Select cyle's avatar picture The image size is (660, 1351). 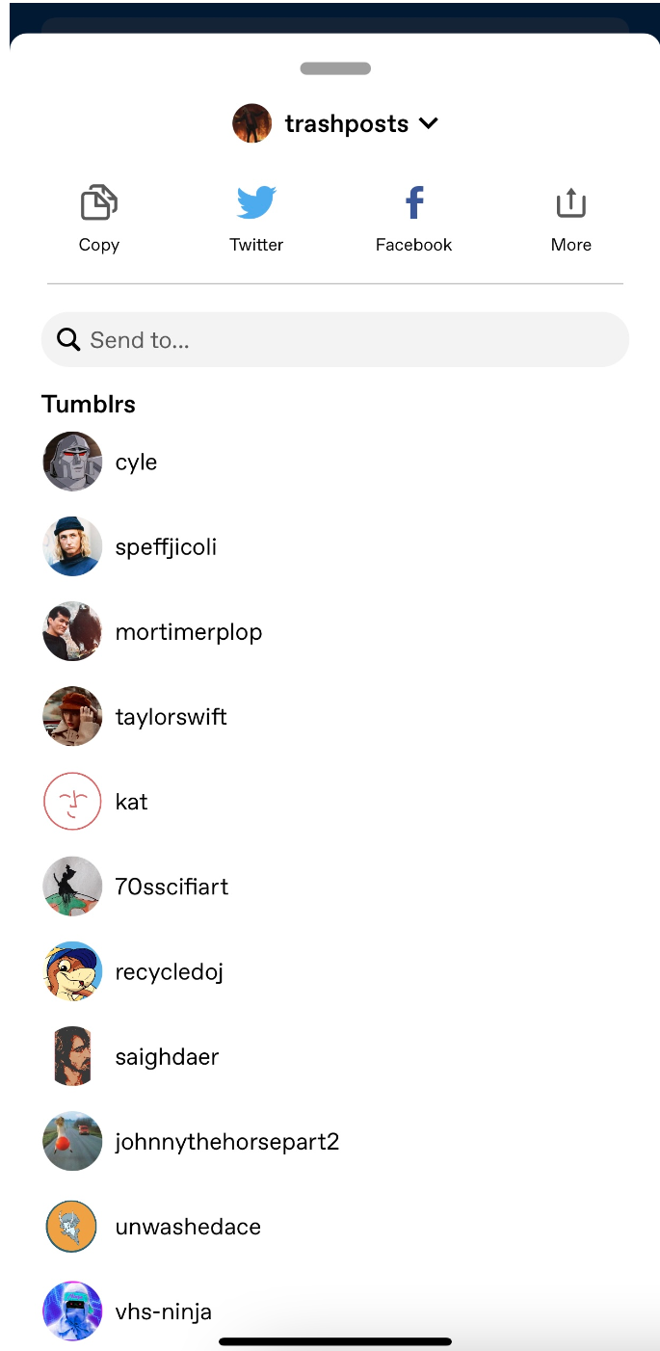pos(72,462)
